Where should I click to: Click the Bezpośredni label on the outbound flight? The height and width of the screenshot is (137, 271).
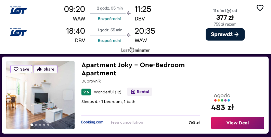[x=109, y=18]
